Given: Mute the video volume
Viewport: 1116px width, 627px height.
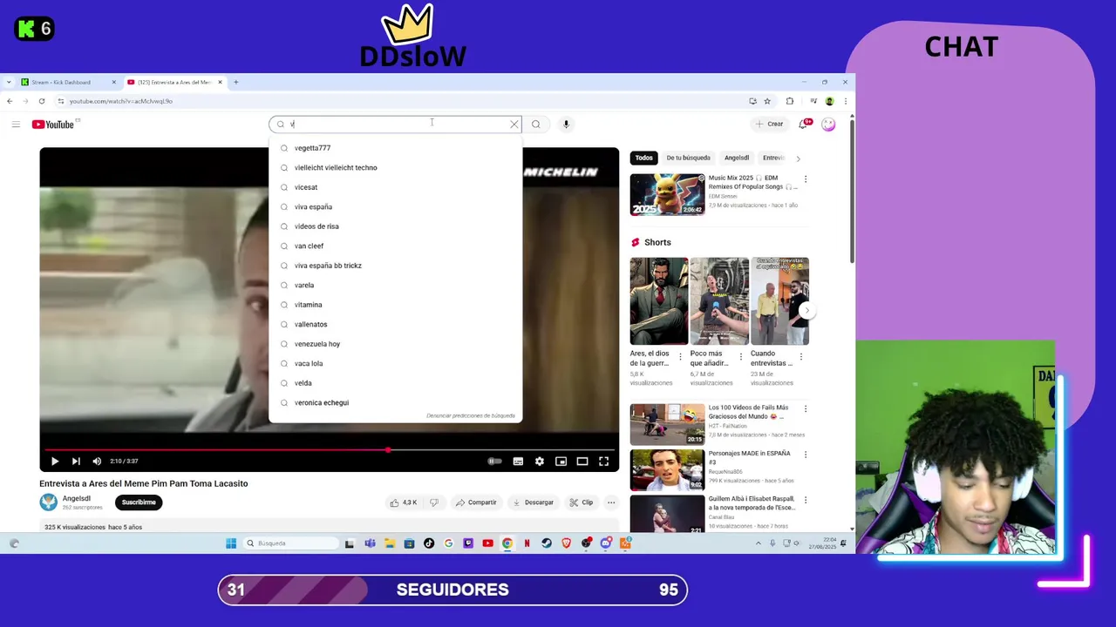Looking at the screenshot, I should coord(97,461).
